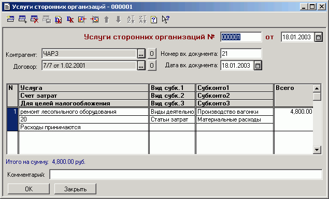The height and width of the screenshot is (199, 329).
Task: Move row down with the down arrow
Action: click(119, 20)
